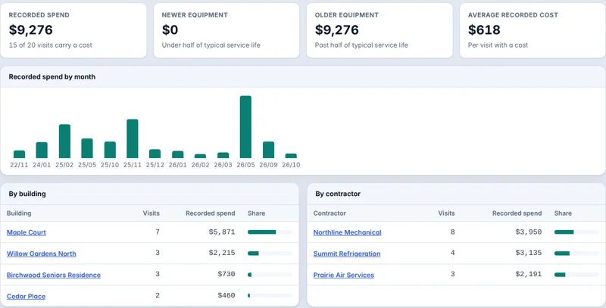The image size is (606, 308).
Task: Click the 22/11 bar in spend chart
Action: pyautogui.click(x=20, y=154)
